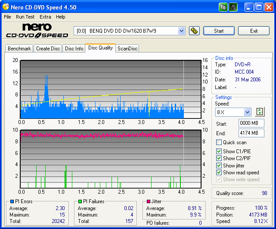This screenshot has height=229, width=276.
Task: Click the disc type value DVD+R
Action: [x=242, y=65]
